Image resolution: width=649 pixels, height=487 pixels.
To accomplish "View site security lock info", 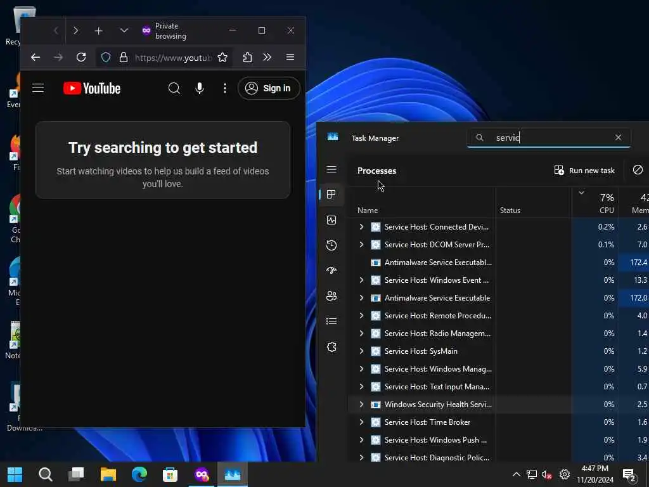I will (x=124, y=57).
